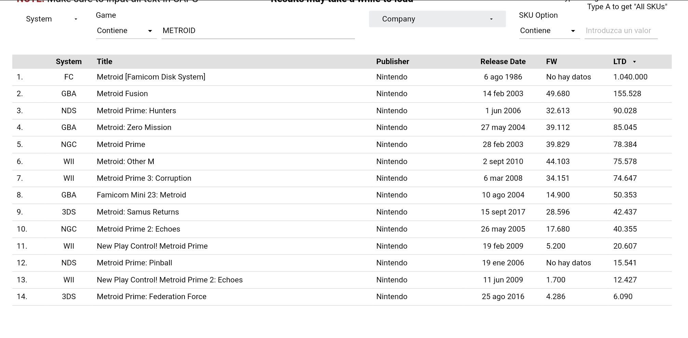
Task: Click the release date 1 jun 2006
Action: pyautogui.click(x=503, y=111)
